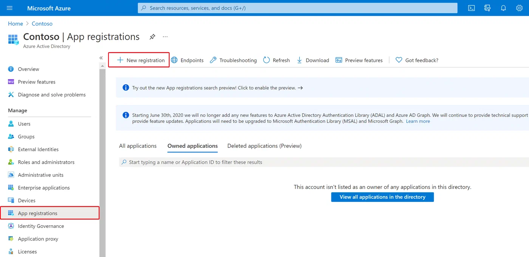
Task: Click the Endpoints toolbar label
Action: 192,60
